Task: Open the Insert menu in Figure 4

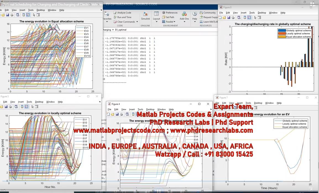Action: pos(132,109)
